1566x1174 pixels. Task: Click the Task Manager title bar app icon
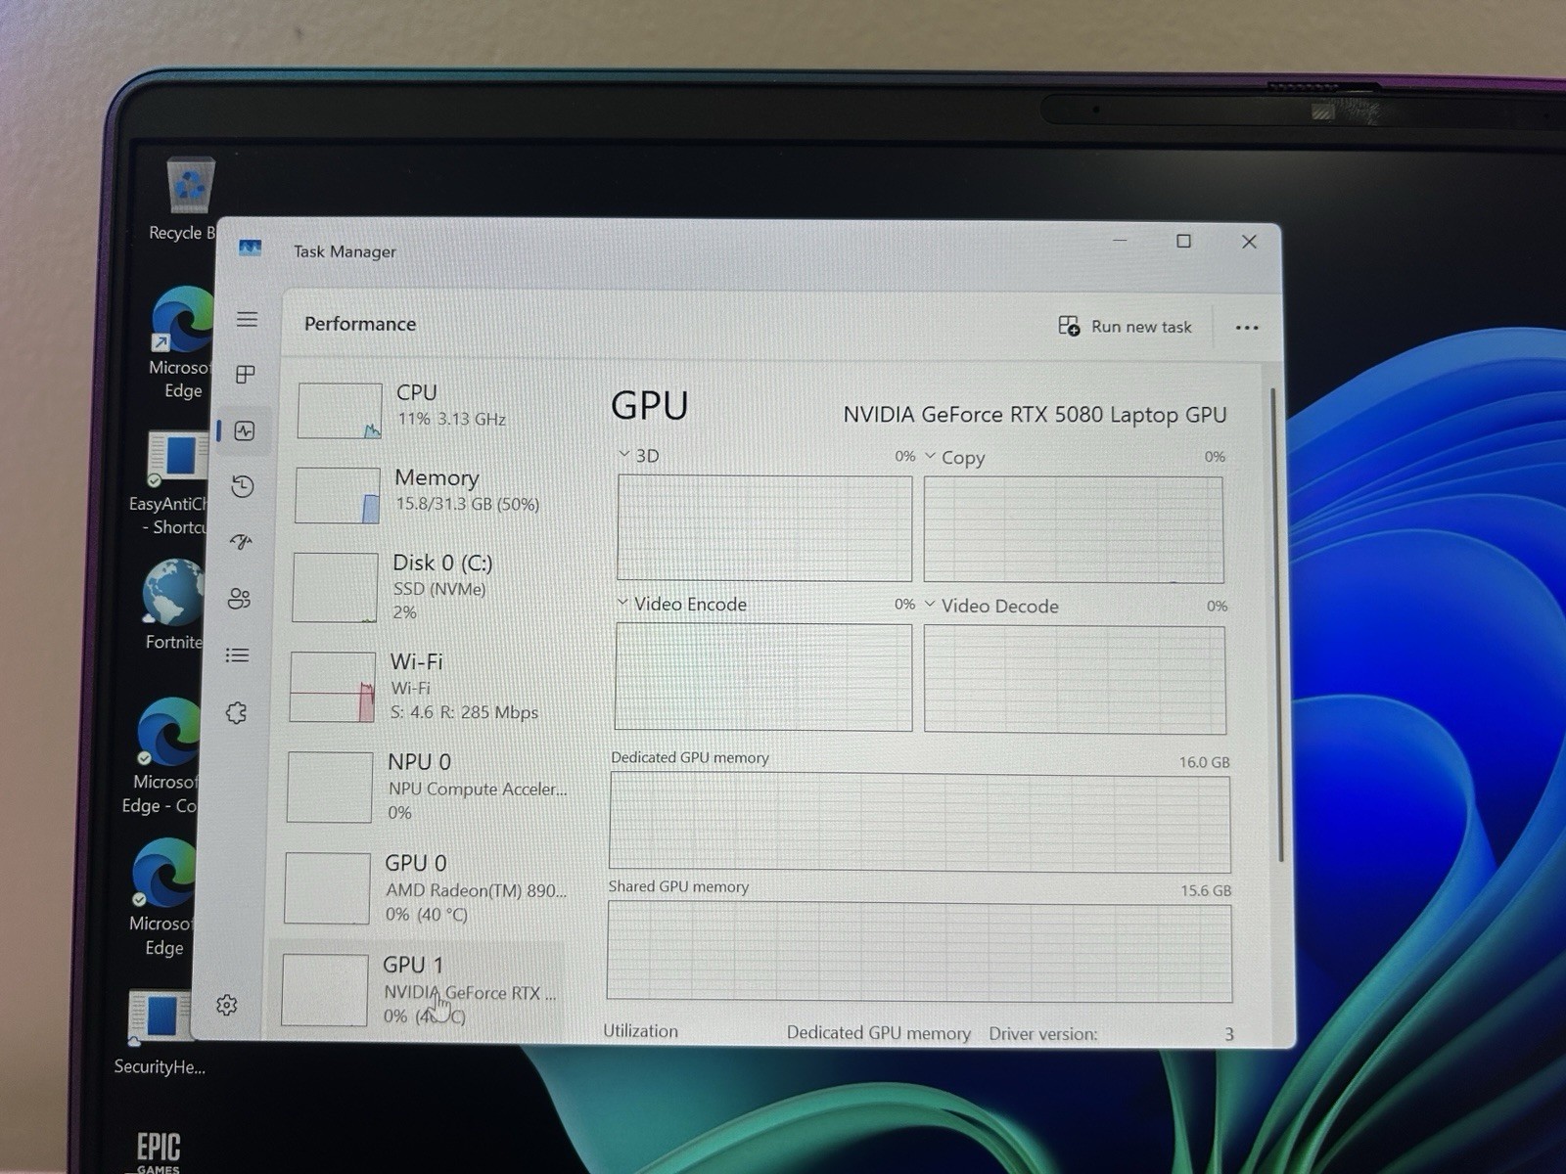251,248
